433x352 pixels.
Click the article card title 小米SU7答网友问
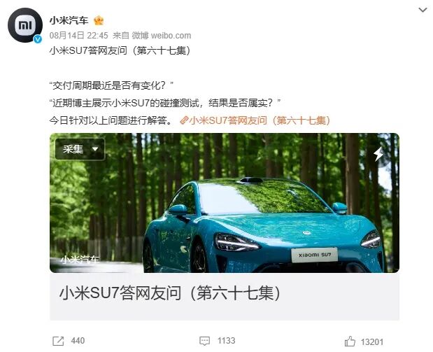click(170, 293)
